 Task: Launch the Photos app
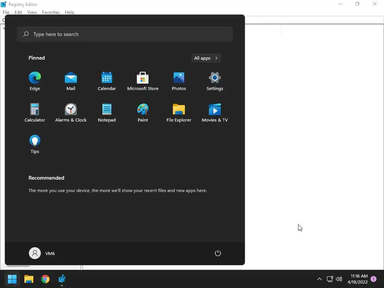[179, 81]
